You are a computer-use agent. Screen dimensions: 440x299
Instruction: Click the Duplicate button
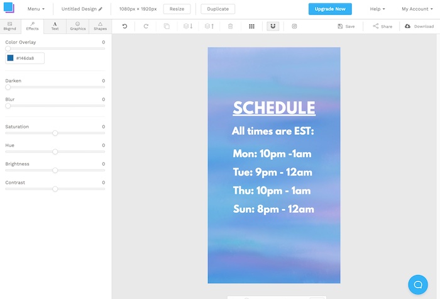click(x=218, y=9)
